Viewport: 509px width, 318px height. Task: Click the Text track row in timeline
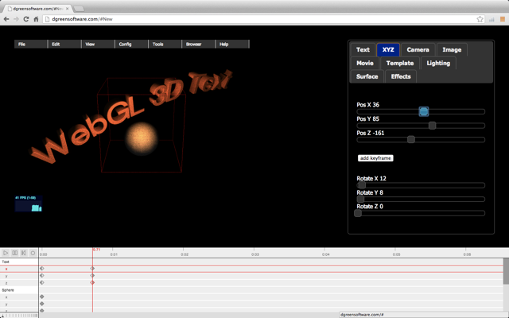(x=19, y=262)
